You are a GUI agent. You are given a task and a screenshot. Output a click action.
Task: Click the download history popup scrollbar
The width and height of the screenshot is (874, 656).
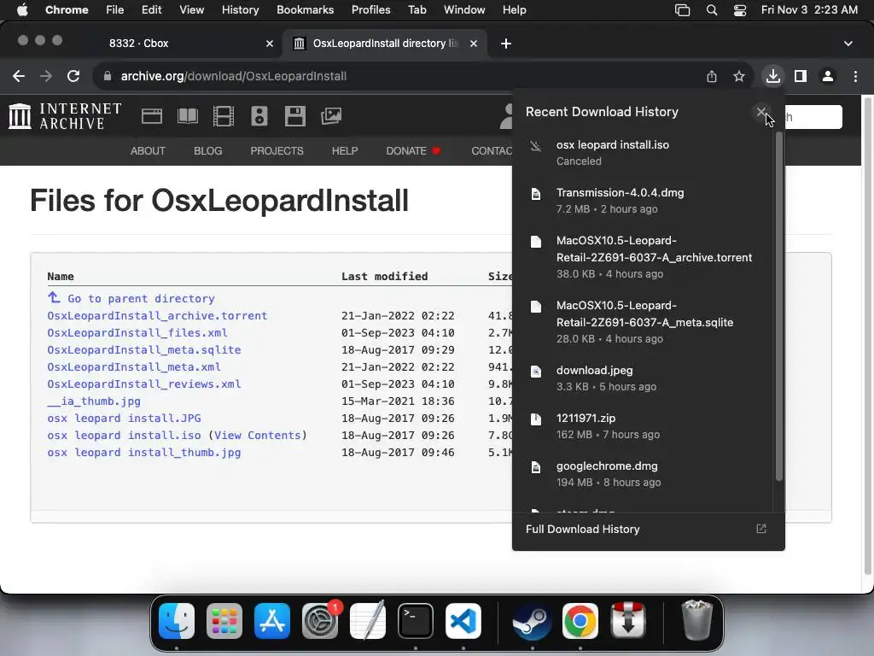click(x=778, y=306)
